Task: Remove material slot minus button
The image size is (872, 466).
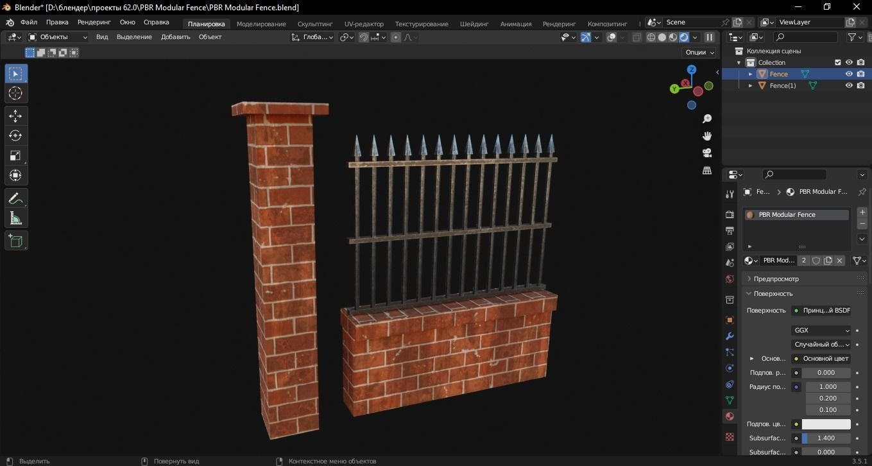Action: 862,224
